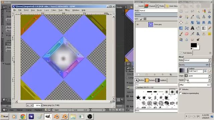Select the Paintbrush tool
The width and height of the screenshot is (214, 120).
point(181,34)
